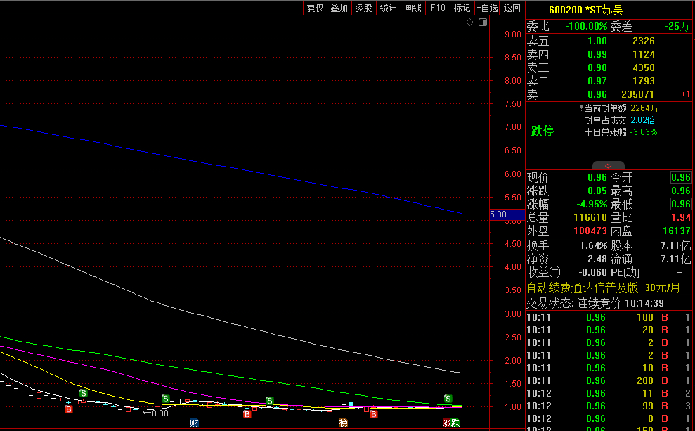Click the 量比 1.94 value
The height and width of the screenshot is (431, 695).
pos(680,217)
